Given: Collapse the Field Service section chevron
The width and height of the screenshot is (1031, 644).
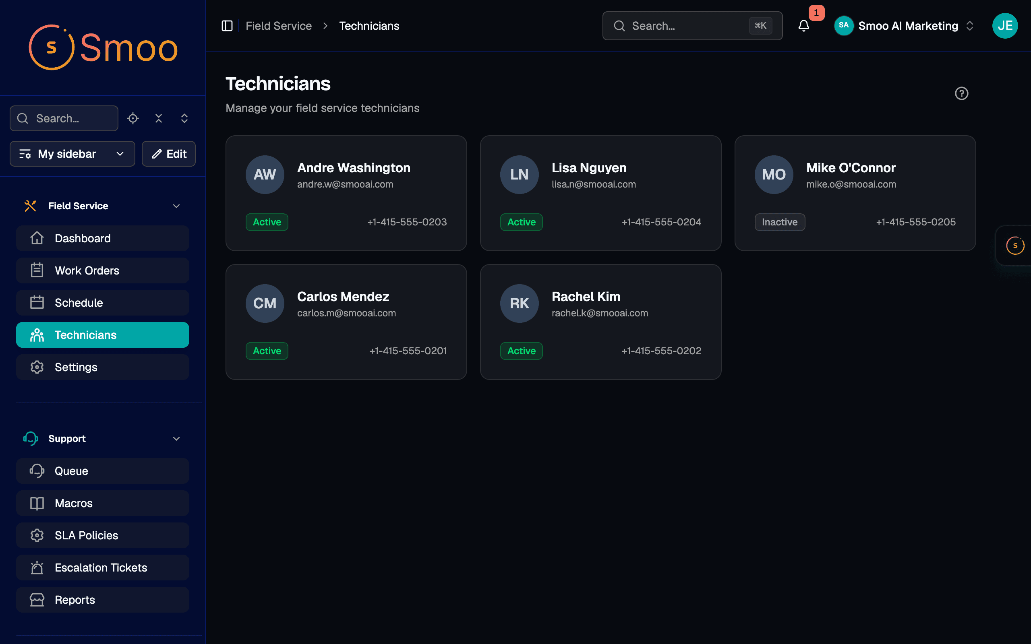Looking at the screenshot, I should (176, 206).
